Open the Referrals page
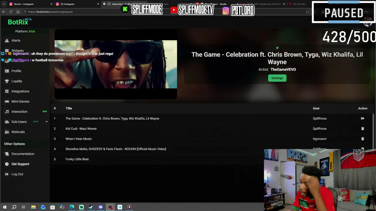The height and width of the screenshot is (211, 376). coord(18,132)
